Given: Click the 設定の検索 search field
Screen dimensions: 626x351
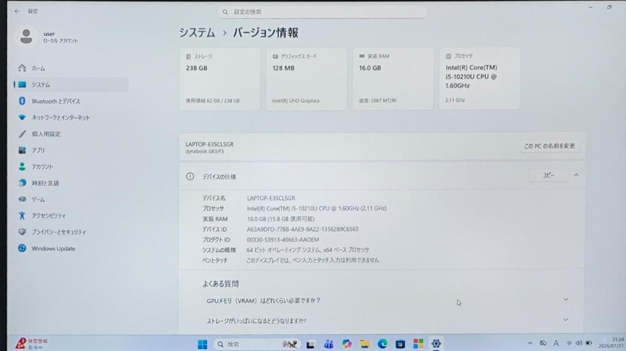Looking at the screenshot, I should point(322,11).
